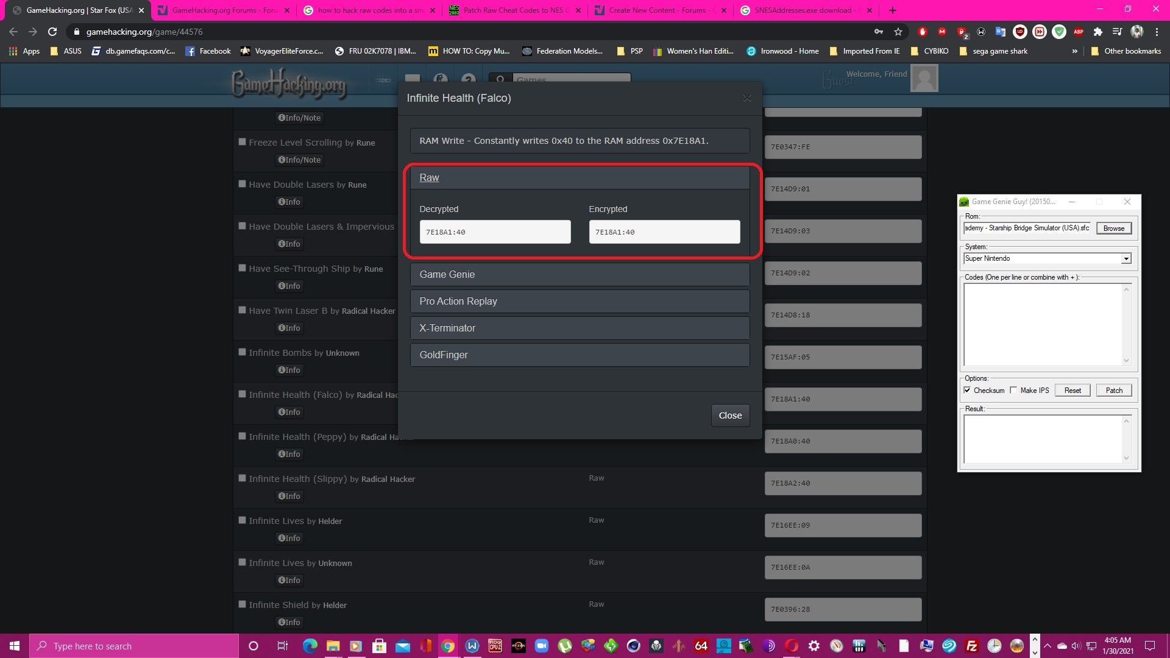Dismiss dialog with the X icon
1170x658 pixels.
click(747, 98)
